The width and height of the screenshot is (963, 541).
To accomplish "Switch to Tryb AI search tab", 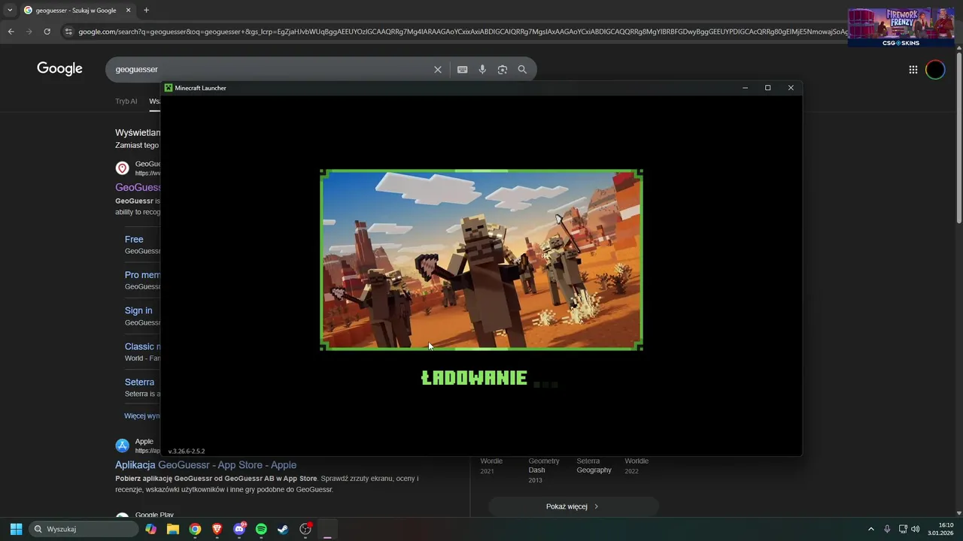I will [x=126, y=101].
